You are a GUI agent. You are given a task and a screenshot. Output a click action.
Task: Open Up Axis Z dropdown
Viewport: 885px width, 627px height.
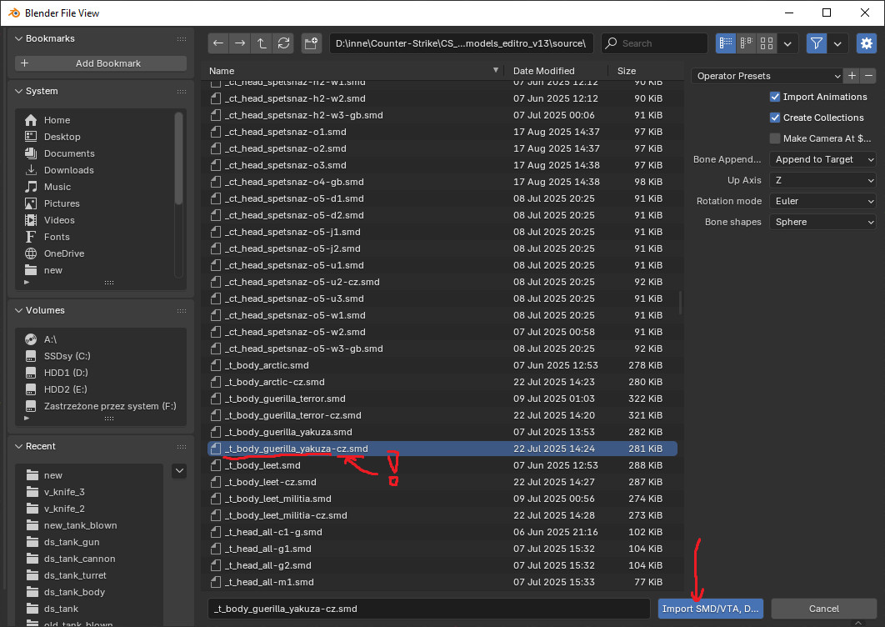tap(822, 180)
